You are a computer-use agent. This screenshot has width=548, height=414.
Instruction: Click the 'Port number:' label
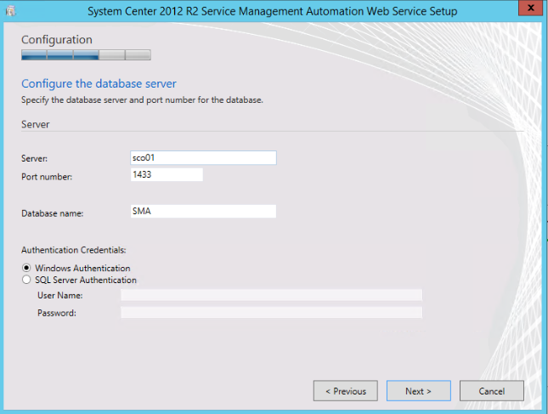coord(47,177)
